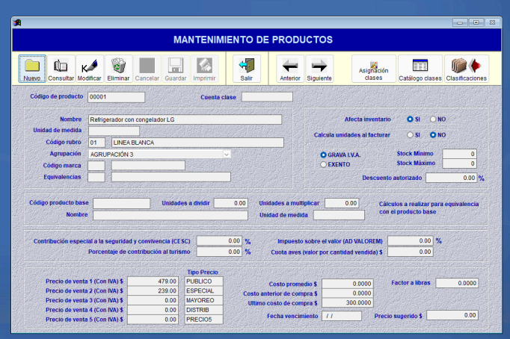The image size is (510, 339).
Task: Click Eliminar recycle bin icon
Action: (x=118, y=68)
